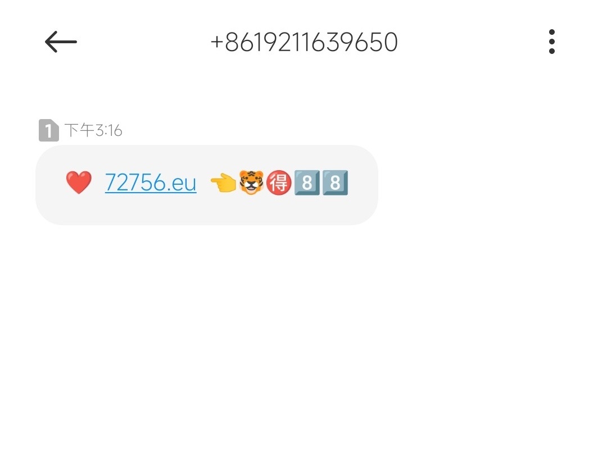Tap the red circled 得 emoji
This screenshot has width=607, height=460.
(279, 183)
